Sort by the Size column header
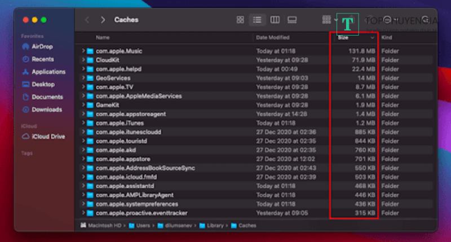Image resolution: width=451 pixels, height=242 pixels. (355, 37)
